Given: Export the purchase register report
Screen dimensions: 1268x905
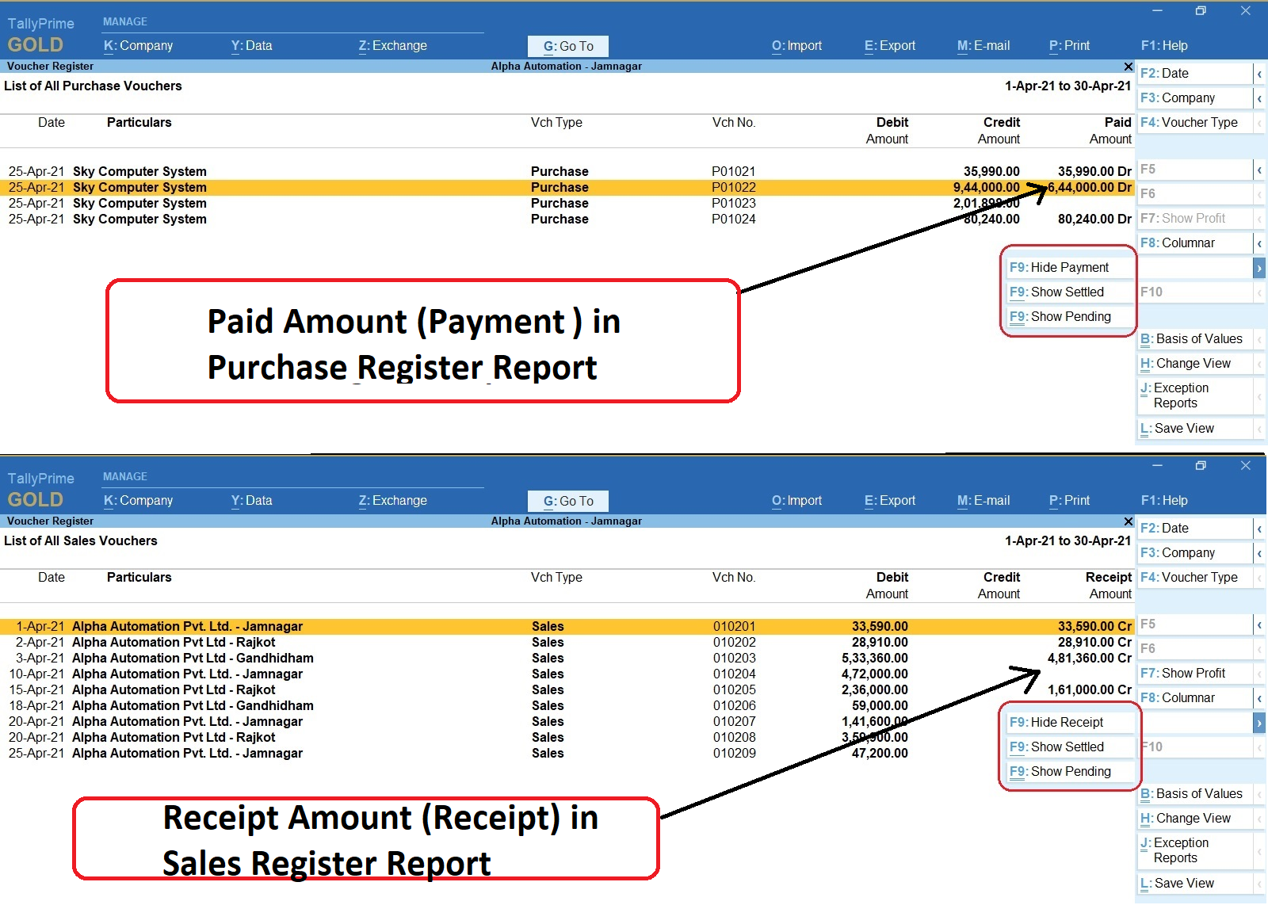Looking at the screenshot, I should click(889, 45).
